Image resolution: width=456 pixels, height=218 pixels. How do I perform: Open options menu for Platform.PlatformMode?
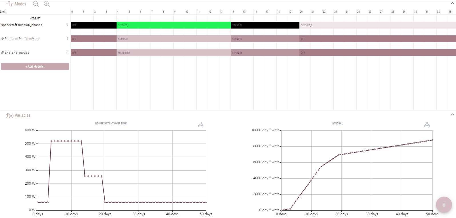pos(67,39)
